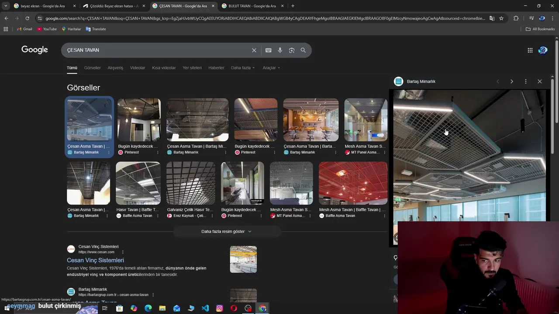Search by image with Google Lens icon
Screen dimensions: 559x314
tap(292, 50)
